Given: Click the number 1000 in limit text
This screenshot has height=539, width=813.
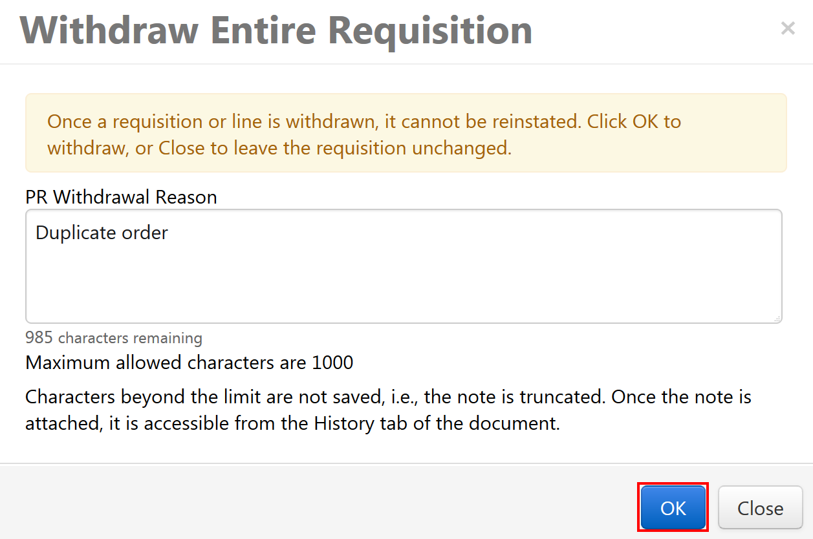Looking at the screenshot, I should [x=332, y=363].
